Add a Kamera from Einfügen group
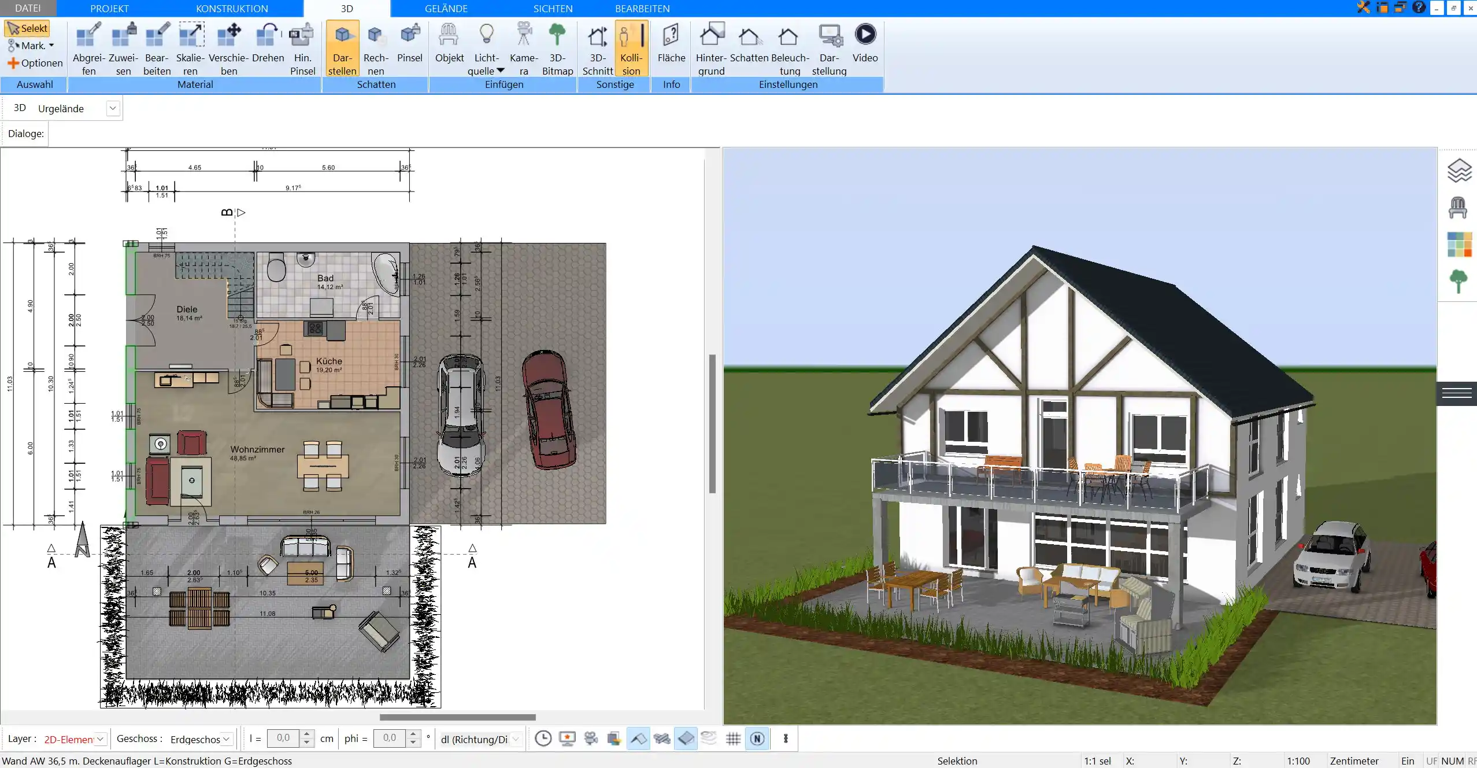The width and height of the screenshot is (1477, 768). click(524, 49)
